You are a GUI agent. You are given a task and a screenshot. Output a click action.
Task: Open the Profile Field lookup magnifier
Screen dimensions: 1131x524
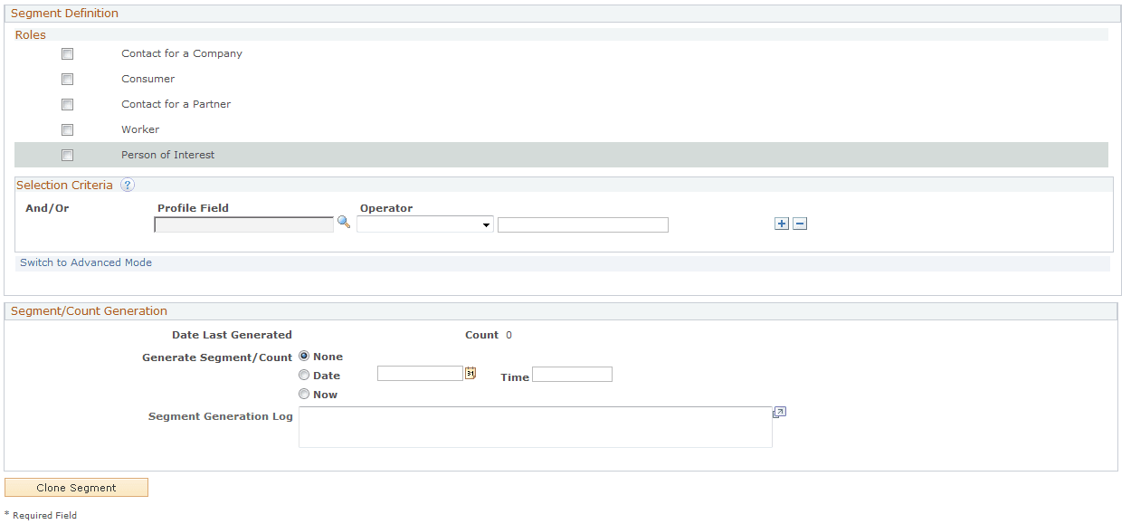click(344, 222)
